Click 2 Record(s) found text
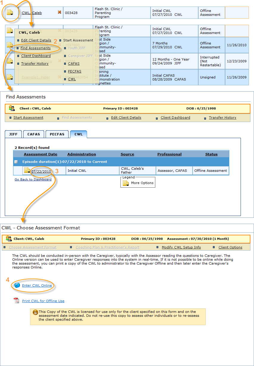Image resolution: width=254 pixels, height=366 pixels. [x=32, y=148]
